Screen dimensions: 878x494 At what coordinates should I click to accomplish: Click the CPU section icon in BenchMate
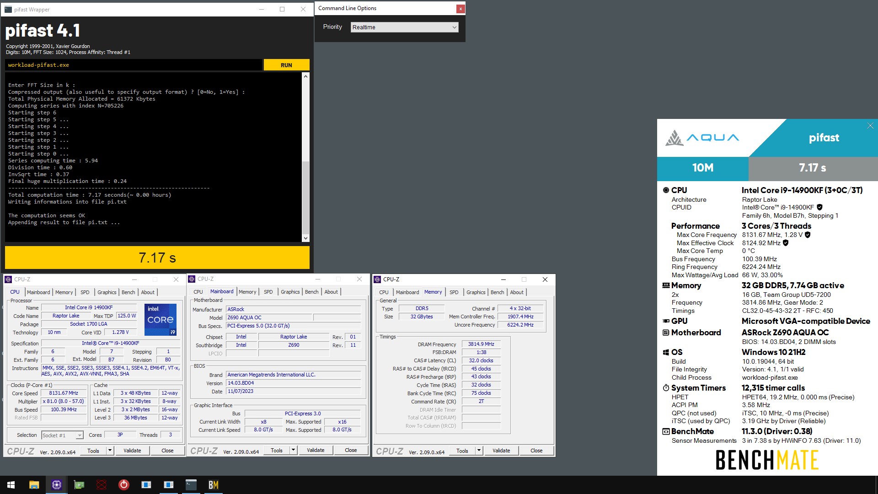[x=666, y=190]
